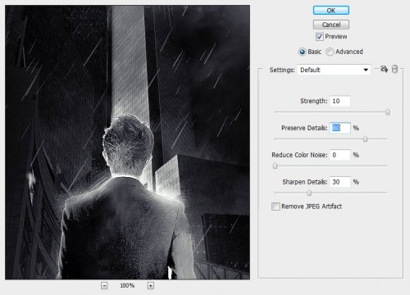Select the Advanced radio option
410x295 pixels.
(x=330, y=52)
